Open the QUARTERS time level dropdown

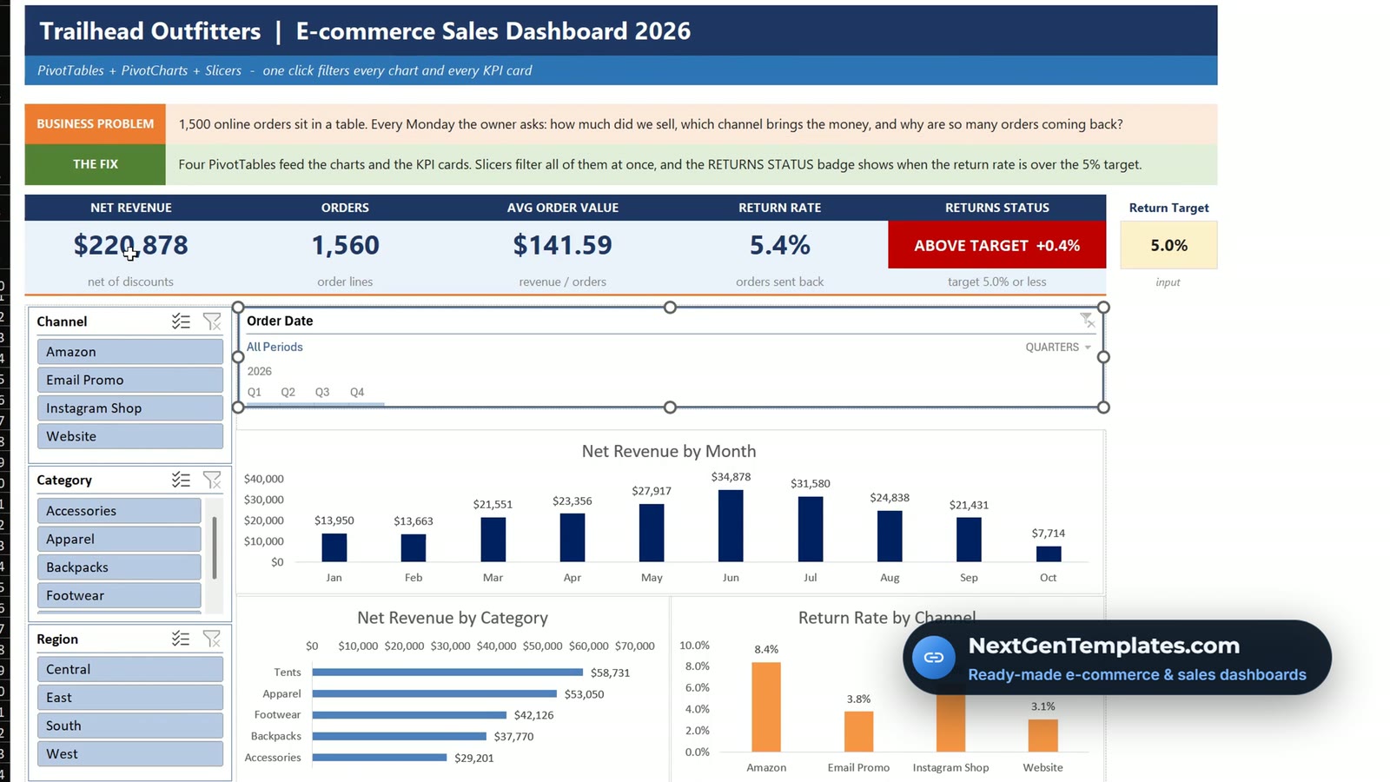click(1058, 347)
